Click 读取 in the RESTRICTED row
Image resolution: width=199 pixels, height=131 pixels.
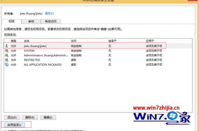coord(73,60)
